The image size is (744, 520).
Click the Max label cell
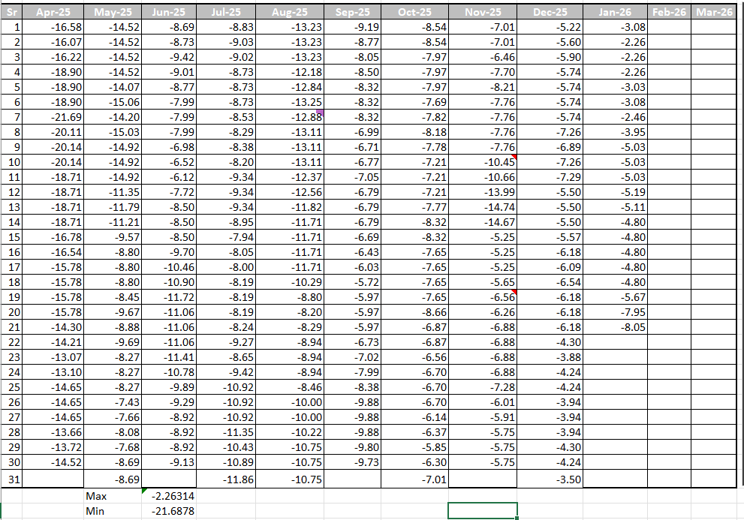point(113,496)
